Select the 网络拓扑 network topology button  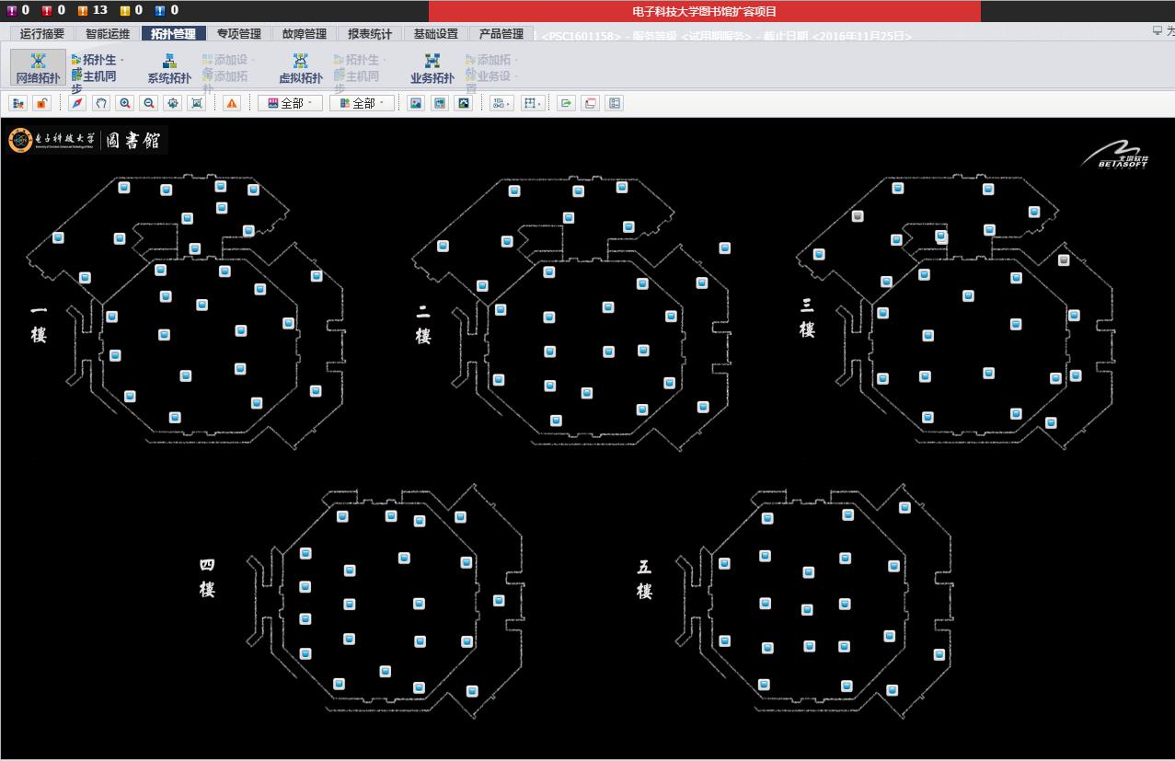38,68
